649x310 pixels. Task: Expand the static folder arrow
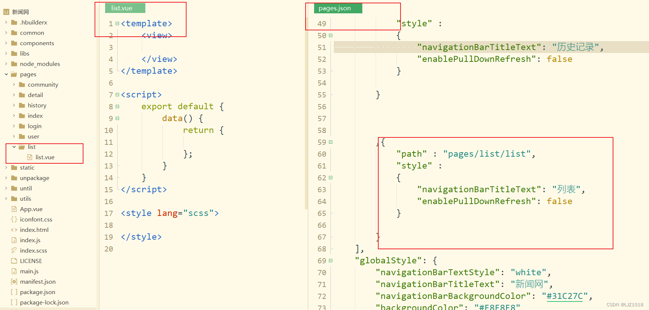click(6, 167)
